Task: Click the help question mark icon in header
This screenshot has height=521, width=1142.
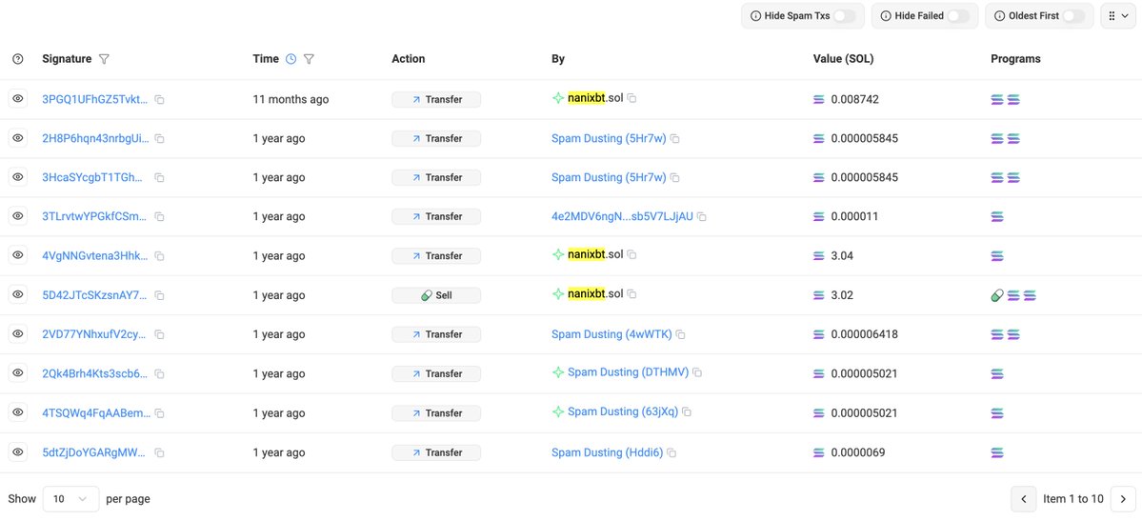Action: pyautogui.click(x=18, y=59)
